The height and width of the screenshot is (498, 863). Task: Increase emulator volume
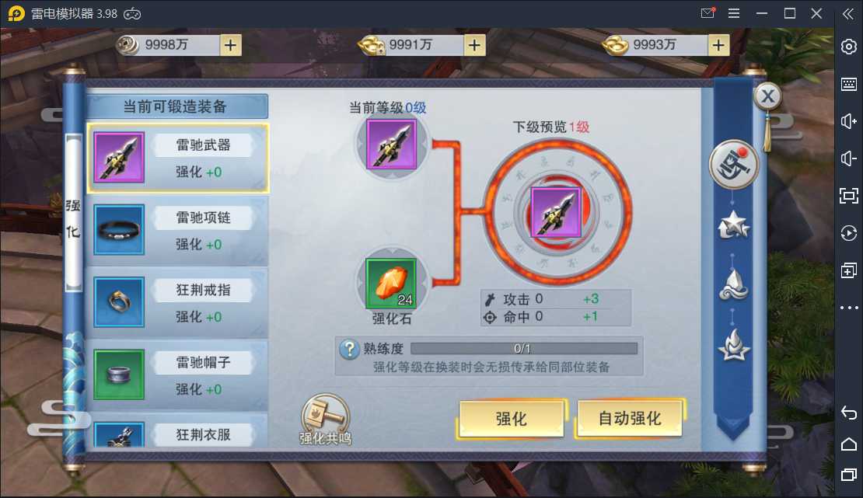pyautogui.click(x=849, y=121)
